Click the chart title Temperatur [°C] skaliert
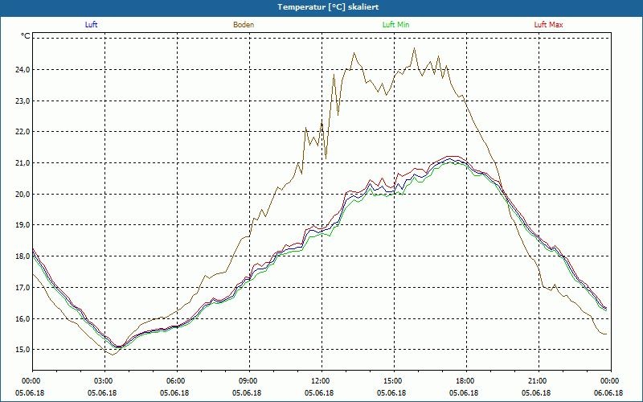The width and height of the screenshot is (643, 402). point(328,7)
